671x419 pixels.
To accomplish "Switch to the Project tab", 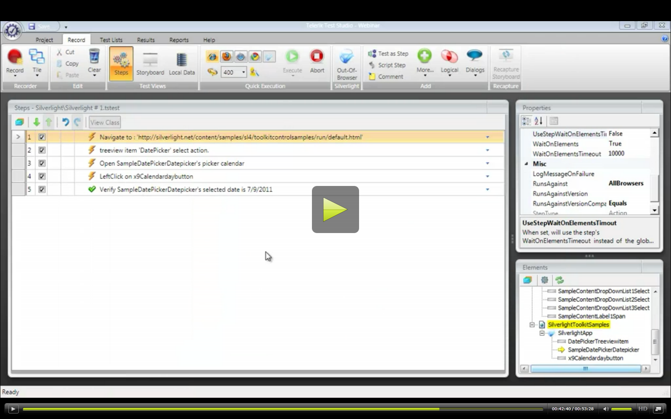I will pyautogui.click(x=44, y=40).
